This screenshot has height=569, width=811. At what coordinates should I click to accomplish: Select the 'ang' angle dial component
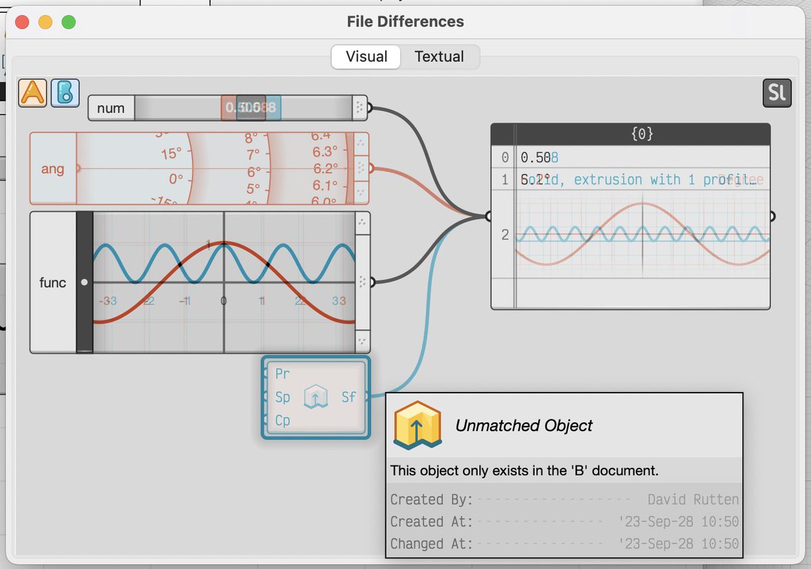53,168
